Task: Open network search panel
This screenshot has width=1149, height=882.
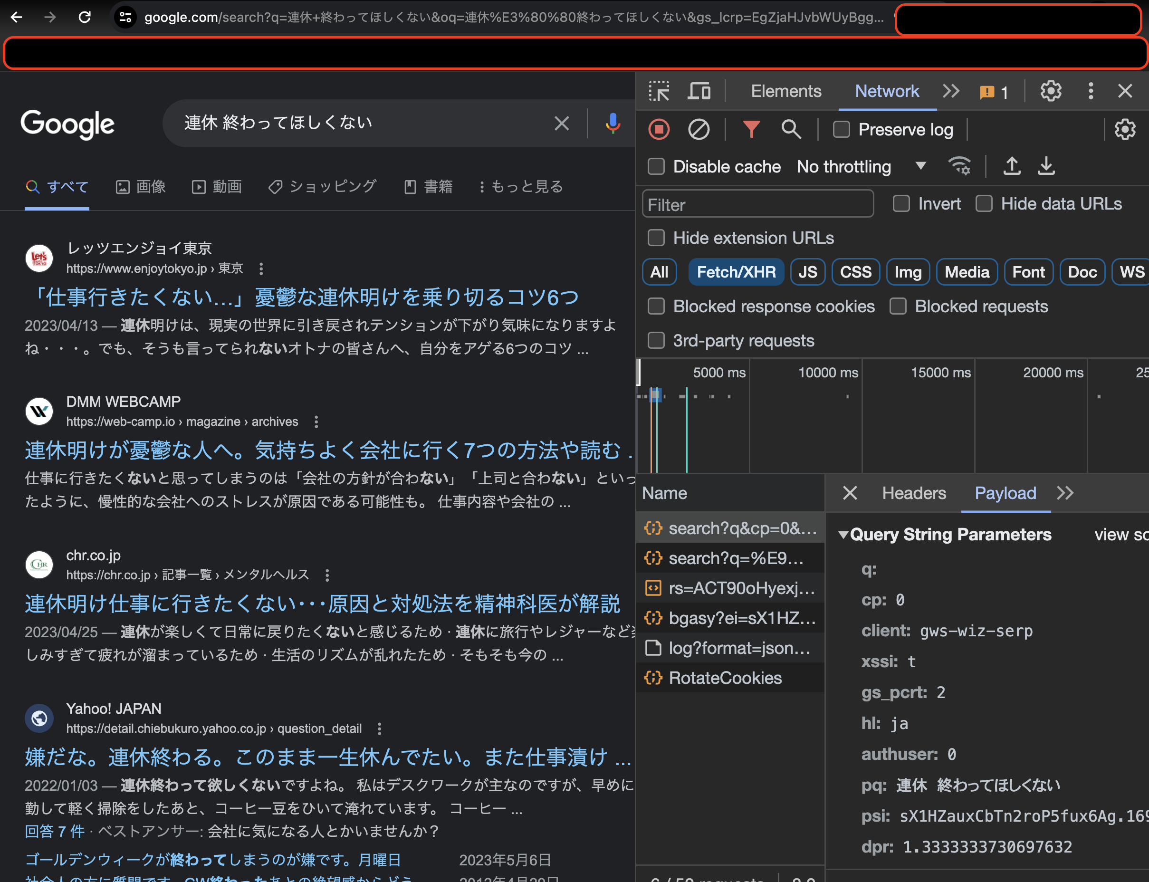Action: point(791,129)
